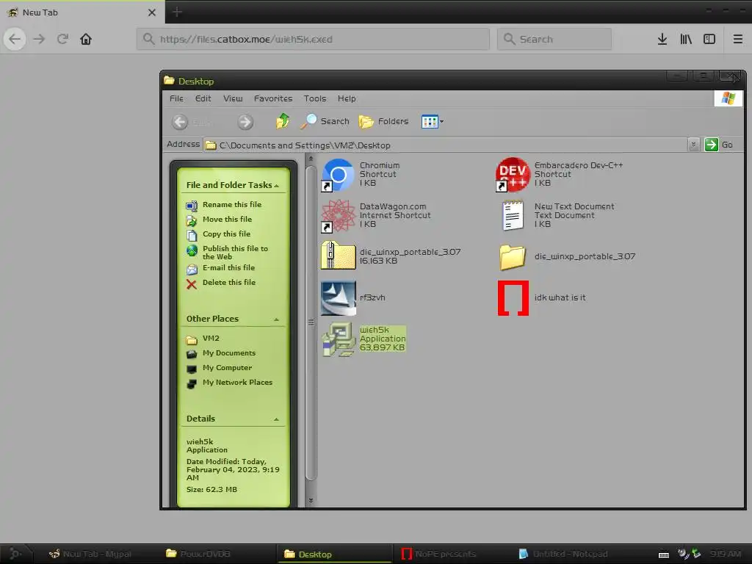Open the Search pane in Explorer
Viewport: 752px width, 564px height.
(x=325, y=121)
